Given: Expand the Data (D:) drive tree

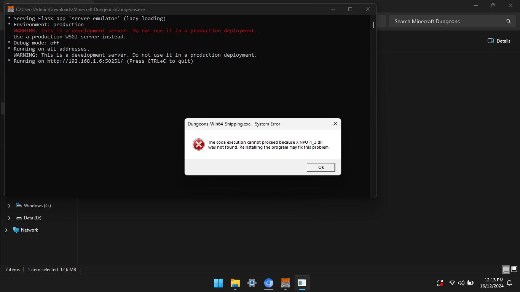Looking at the screenshot, I should (10, 218).
